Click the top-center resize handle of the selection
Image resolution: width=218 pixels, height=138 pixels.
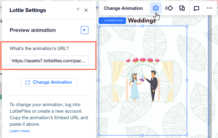[x=143, y=26]
